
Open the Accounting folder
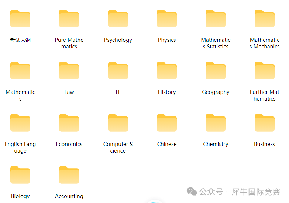pyautogui.click(x=69, y=175)
